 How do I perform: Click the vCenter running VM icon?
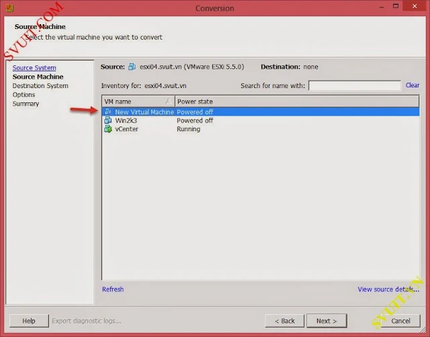[108, 128]
